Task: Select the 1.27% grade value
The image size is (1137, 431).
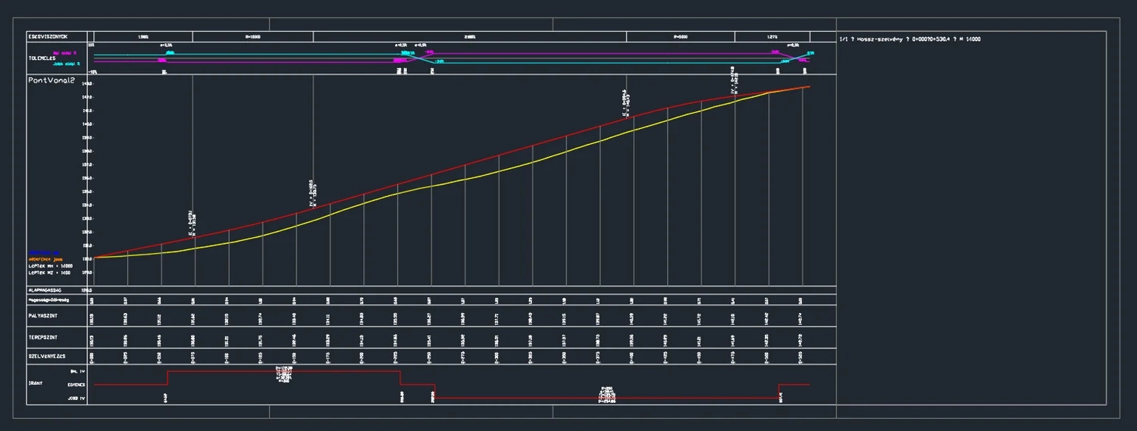Action: pos(772,36)
